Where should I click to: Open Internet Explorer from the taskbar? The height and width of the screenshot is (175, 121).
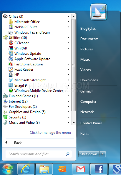[26, 169]
